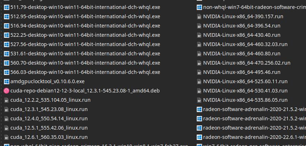
Task: Select the file name cuda_12.4.0_550.54.14_linux.run
Action: [49, 119]
